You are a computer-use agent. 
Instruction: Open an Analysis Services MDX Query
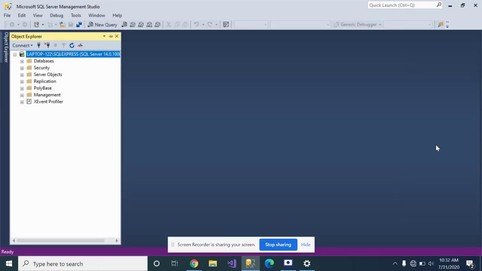[133, 24]
